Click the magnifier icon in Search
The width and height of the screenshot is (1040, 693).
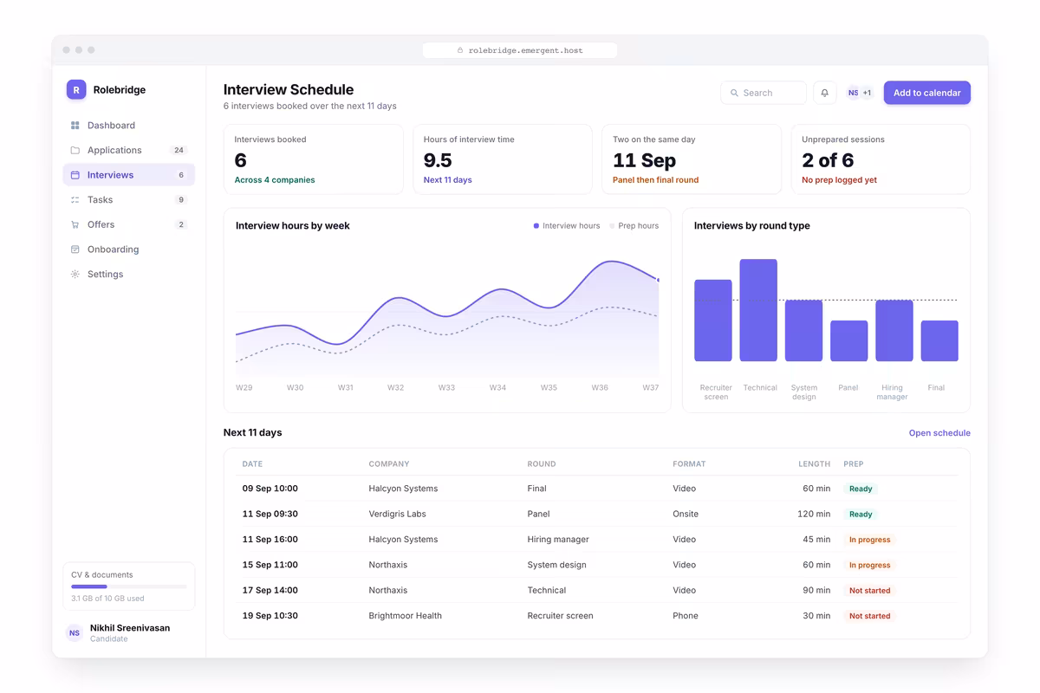point(734,93)
